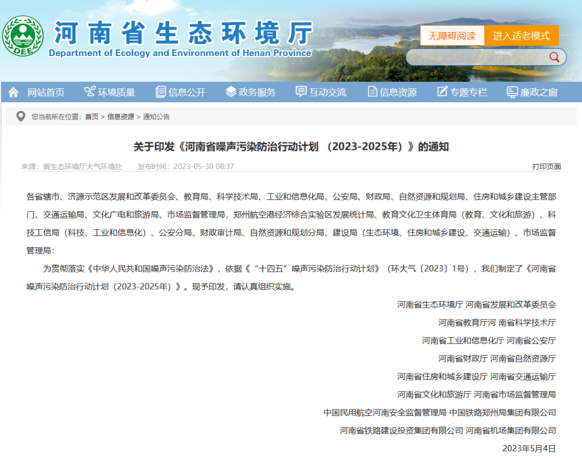Click the article title about 噪声污染防治行动计划
This screenshot has width=582, height=458.
291,147
